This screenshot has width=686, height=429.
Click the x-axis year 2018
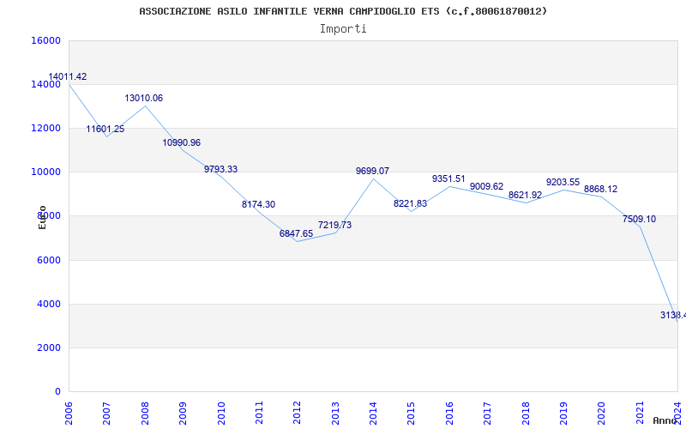point(526,414)
